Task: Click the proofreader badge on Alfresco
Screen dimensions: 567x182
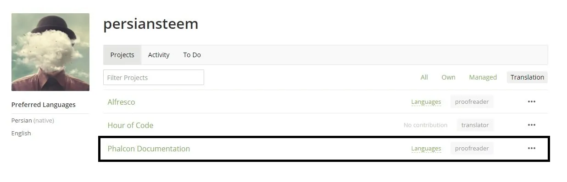Action: point(472,102)
